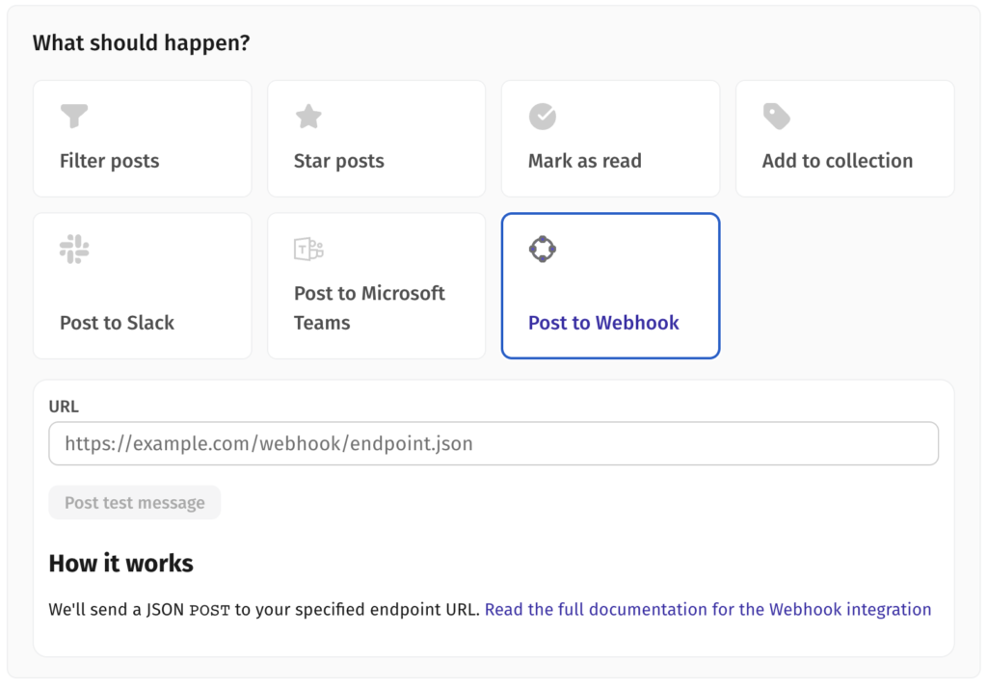Viewport: 987px width, 687px height.
Task: Click the JSON POST description sentence
Action: pos(264,610)
